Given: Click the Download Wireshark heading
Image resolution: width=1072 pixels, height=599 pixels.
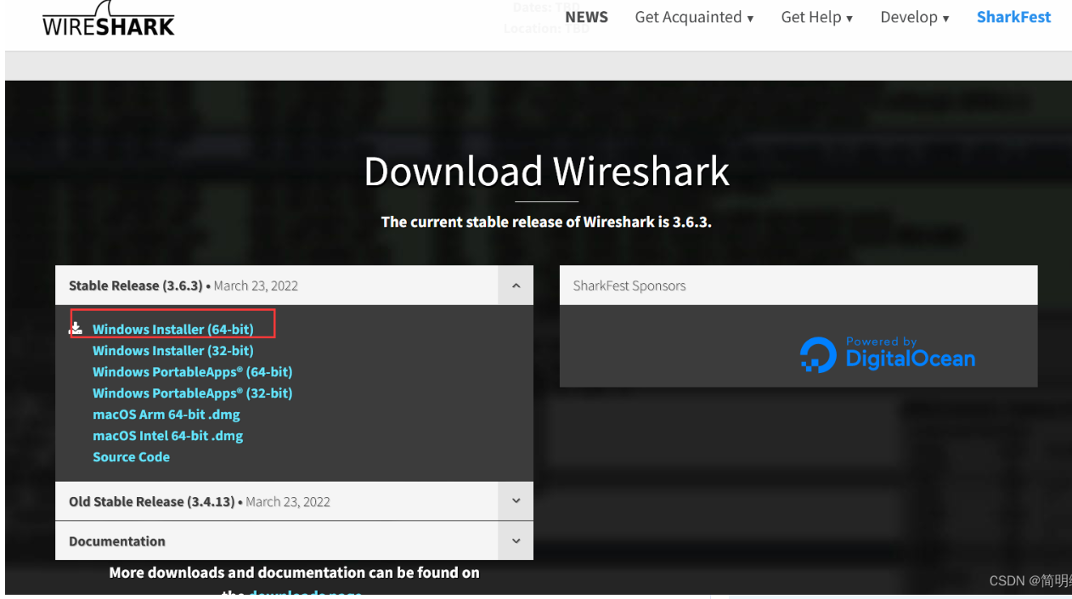Looking at the screenshot, I should (x=547, y=171).
